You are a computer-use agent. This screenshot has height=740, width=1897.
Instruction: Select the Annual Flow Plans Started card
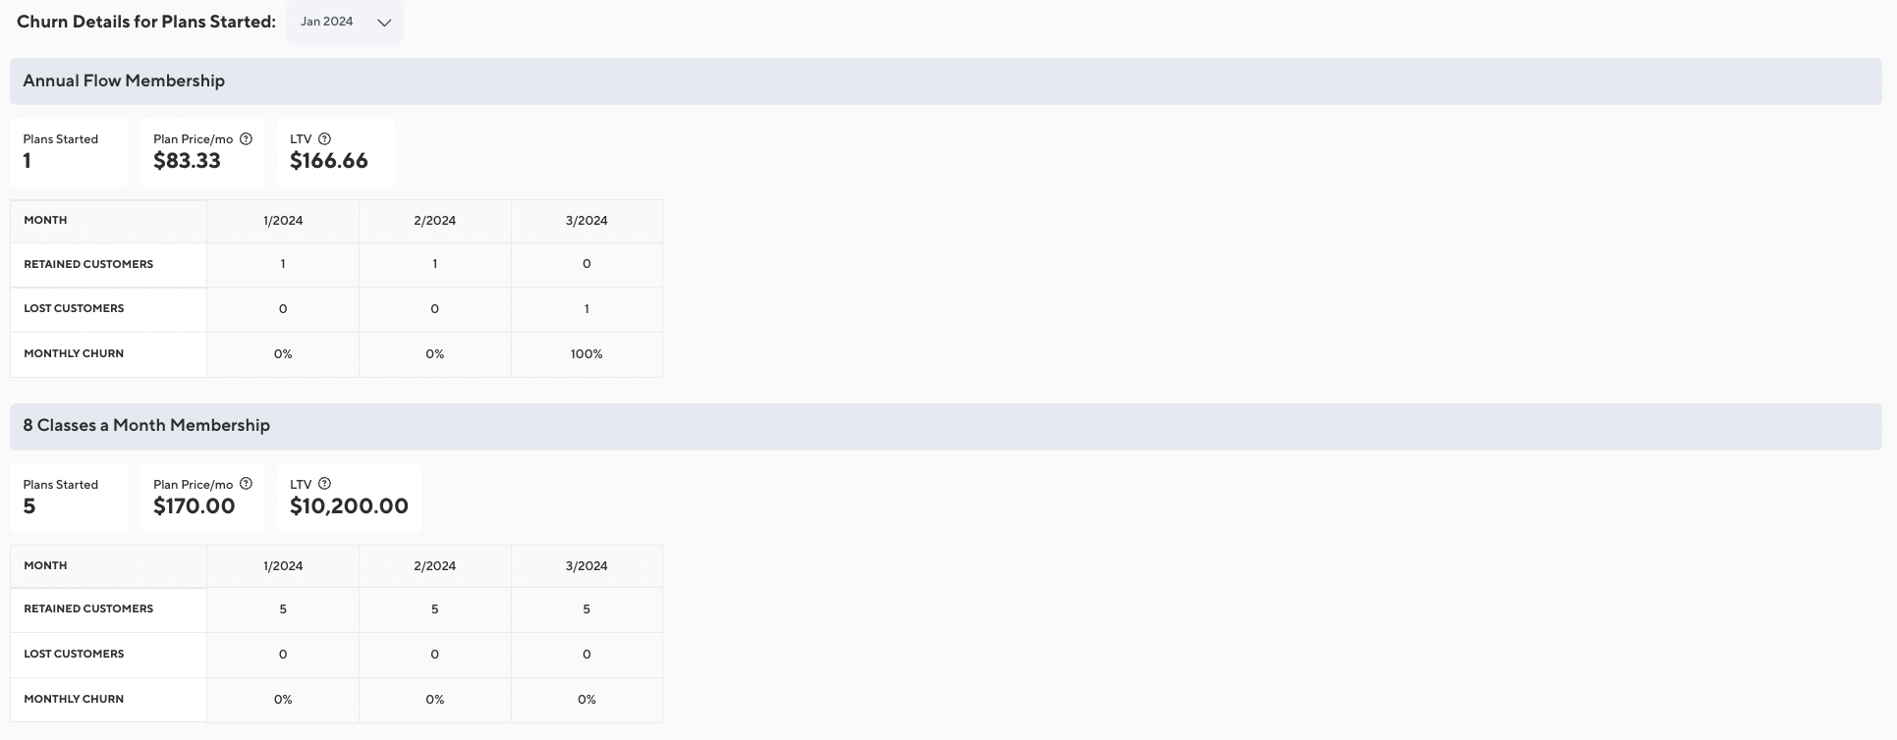pyautogui.click(x=68, y=152)
